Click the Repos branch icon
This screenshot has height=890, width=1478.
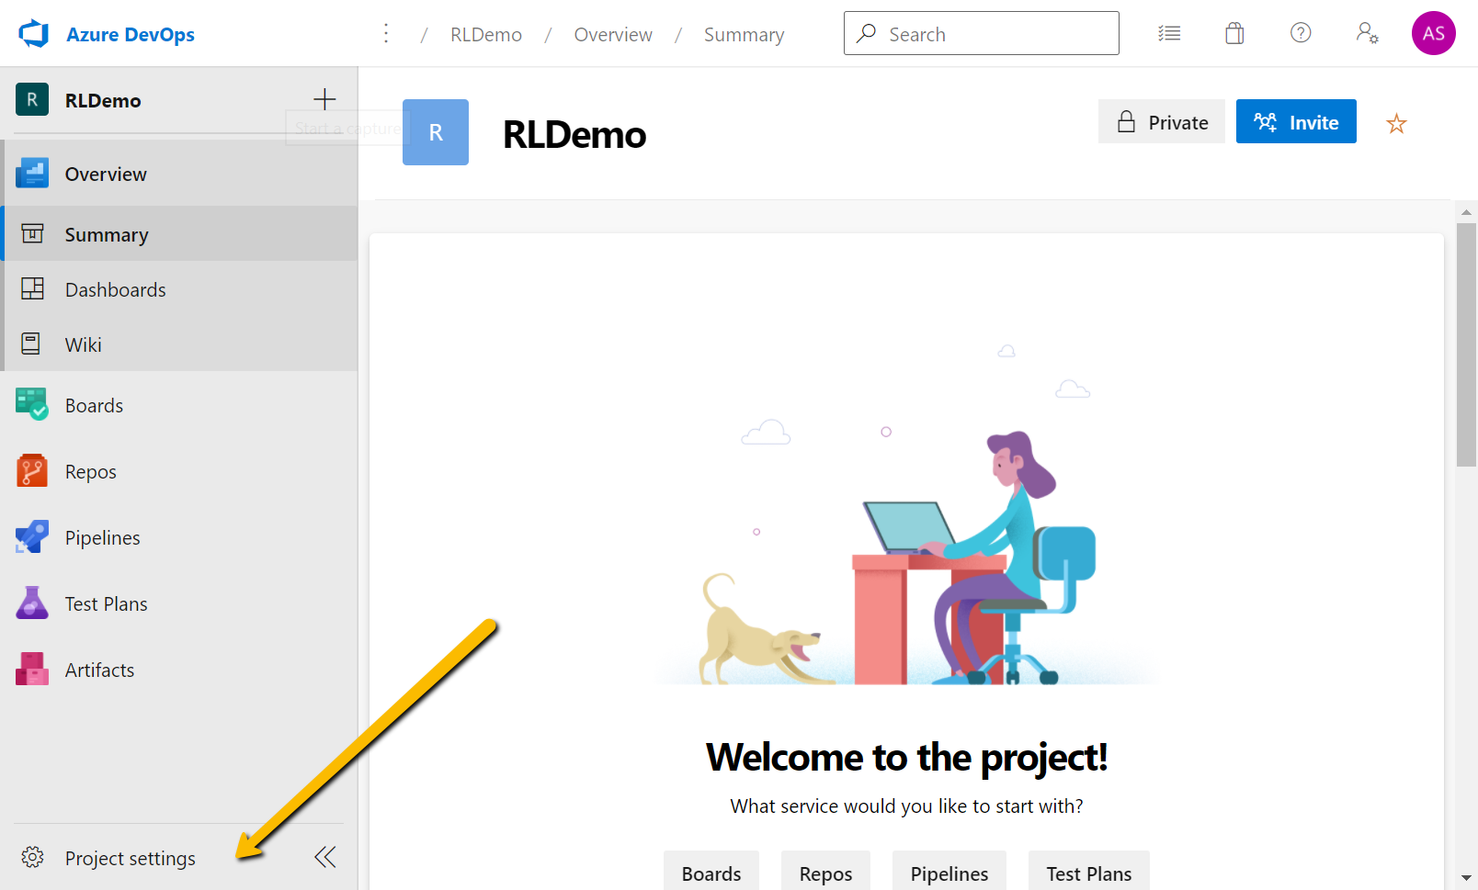click(x=32, y=470)
